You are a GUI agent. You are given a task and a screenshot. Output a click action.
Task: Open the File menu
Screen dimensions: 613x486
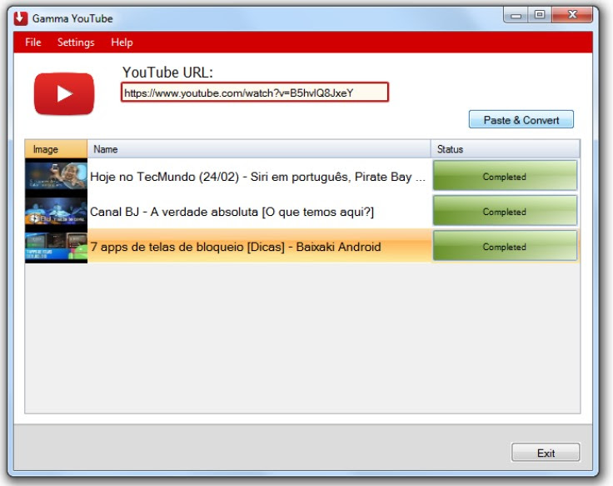[x=32, y=43]
